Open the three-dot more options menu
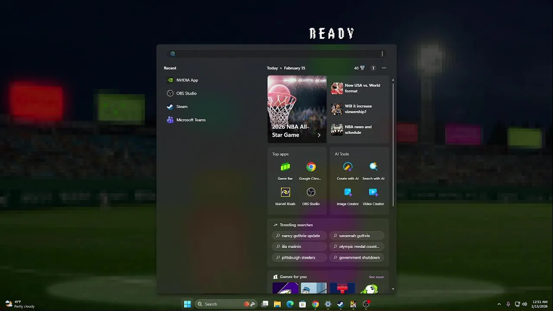This screenshot has height=311, width=553. click(384, 68)
